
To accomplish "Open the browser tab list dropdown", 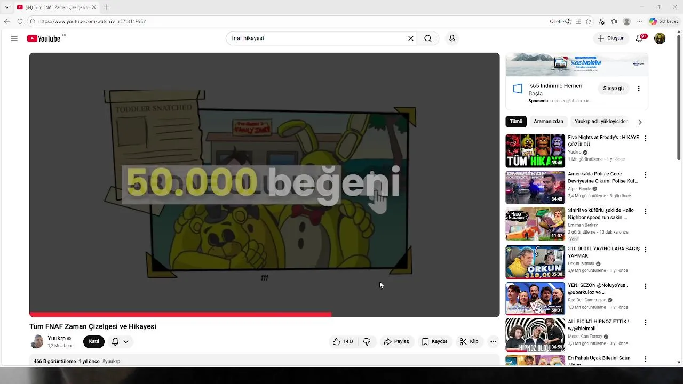I will tap(7, 7).
